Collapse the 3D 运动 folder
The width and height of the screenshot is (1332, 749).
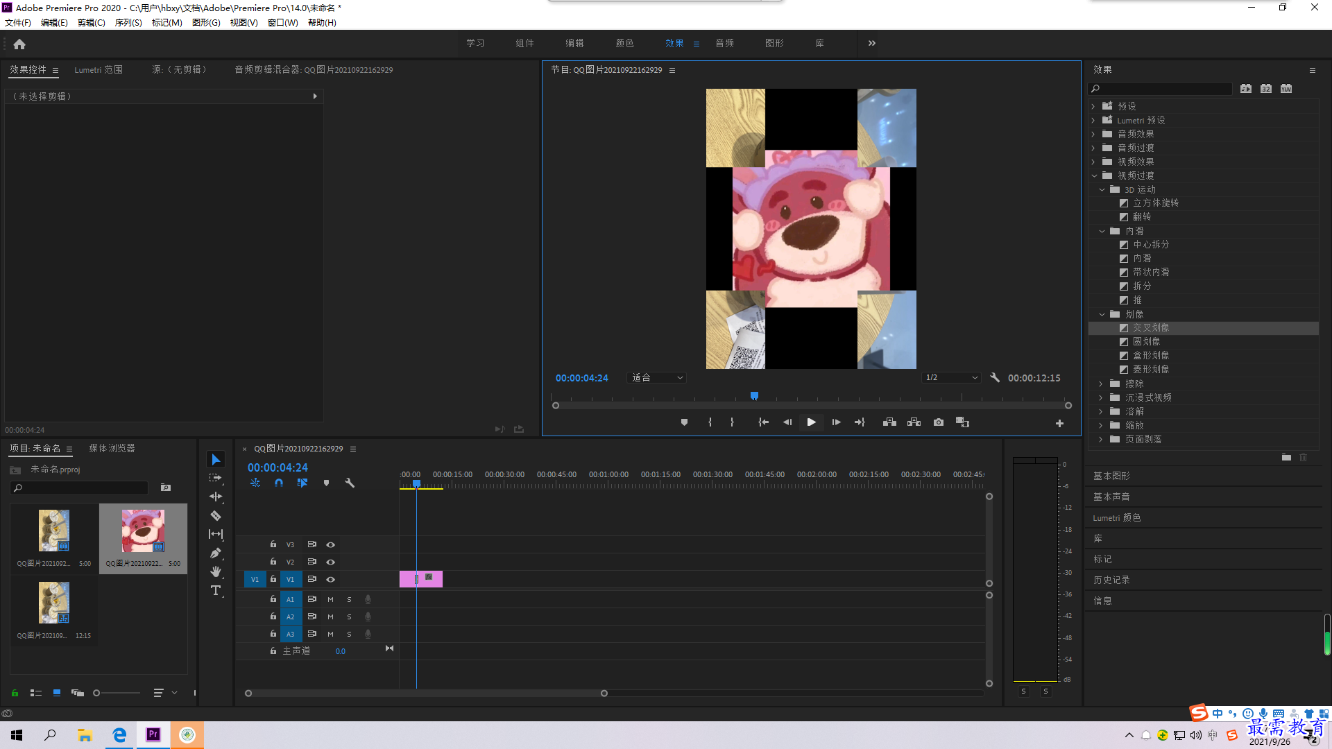pyautogui.click(x=1102, y=189)
